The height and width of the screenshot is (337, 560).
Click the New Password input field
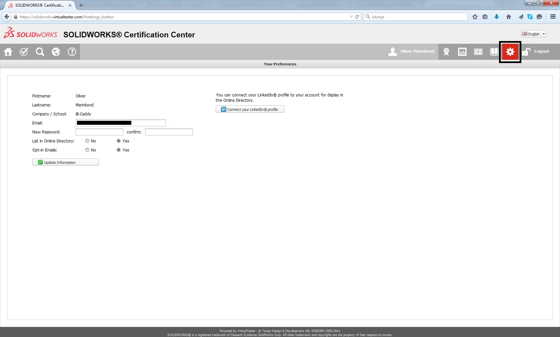99,132
